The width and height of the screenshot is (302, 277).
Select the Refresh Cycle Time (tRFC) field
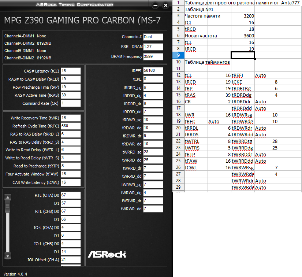pyautogui.click(x=71, y=126)
